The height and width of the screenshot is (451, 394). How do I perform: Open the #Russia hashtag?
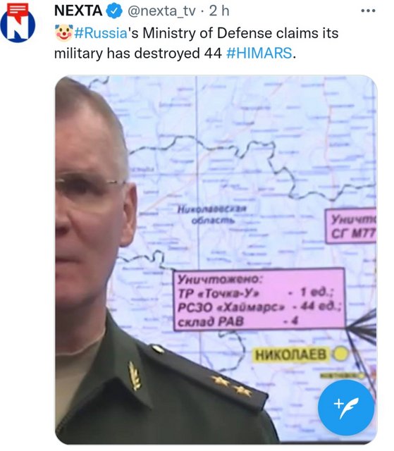point(101,33)
